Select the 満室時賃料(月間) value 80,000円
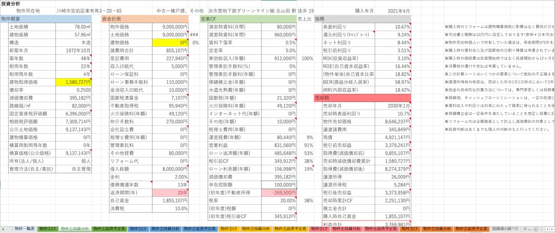The width and height of the screenshot is (555, 233). [278, 27]
